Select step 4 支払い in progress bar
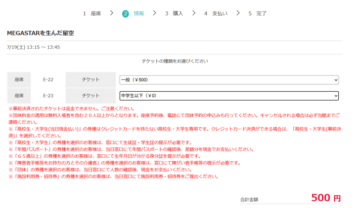Image resolution: width=356 pixels, height=208 pixels. [x=216, y=14]
